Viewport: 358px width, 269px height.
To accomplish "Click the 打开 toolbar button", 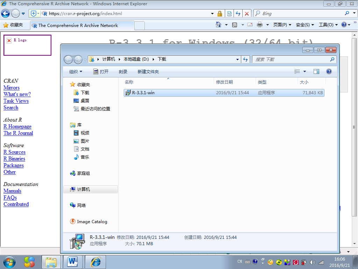I will 101,71.
